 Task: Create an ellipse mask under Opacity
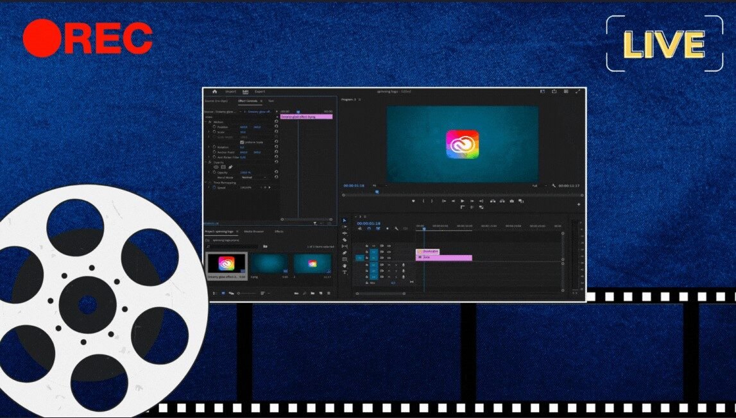click(216, 167)
